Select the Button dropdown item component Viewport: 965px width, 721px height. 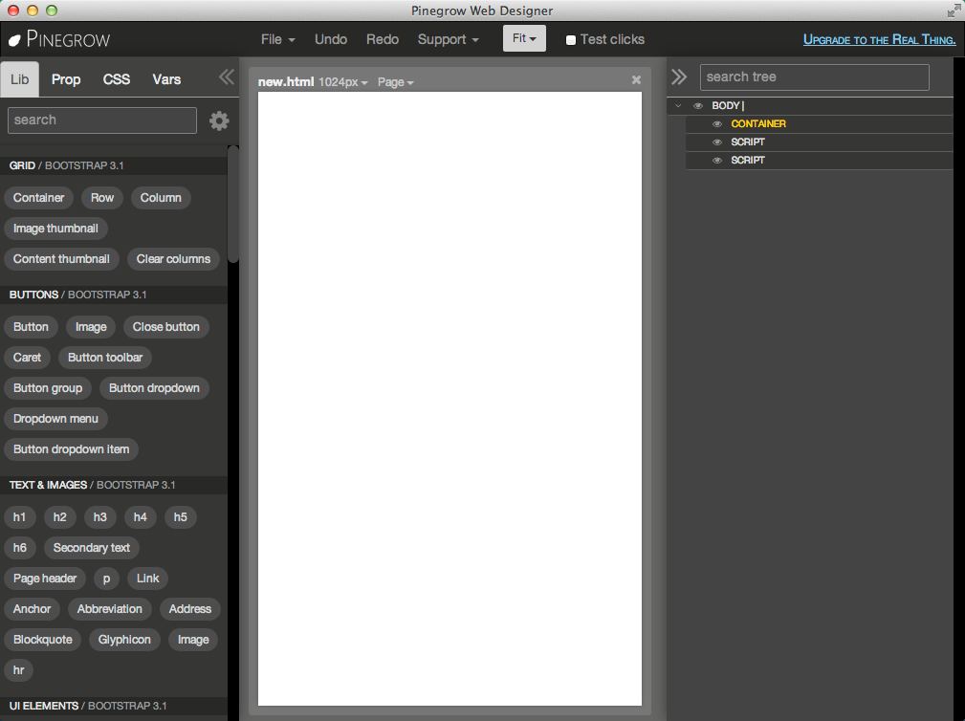click(72, 449)
